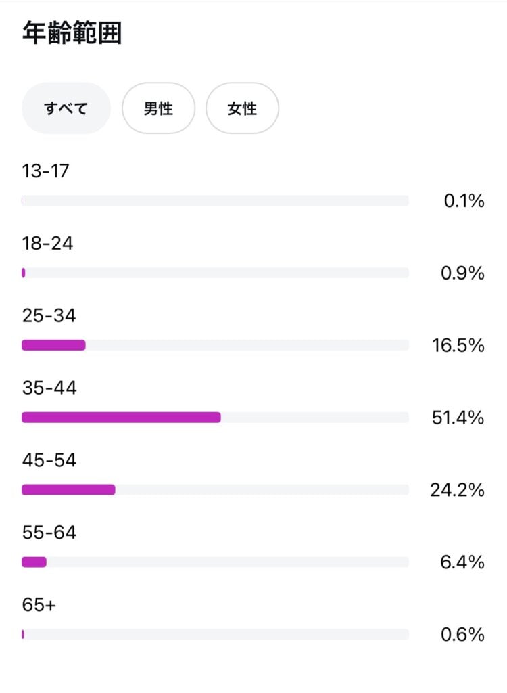Image resolution: width=507 pixels, height=693 pixels.
Task: Click the 24.2% percentage value
Action: 457,490
